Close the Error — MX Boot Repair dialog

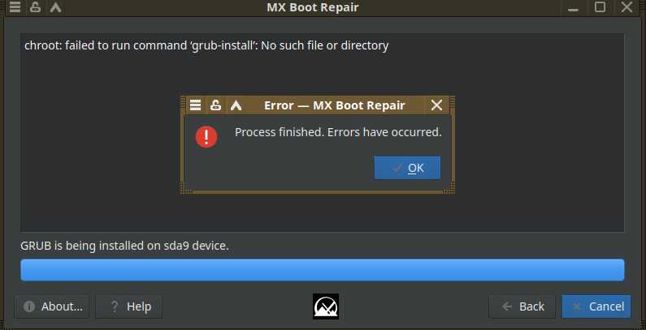point(436,105)
